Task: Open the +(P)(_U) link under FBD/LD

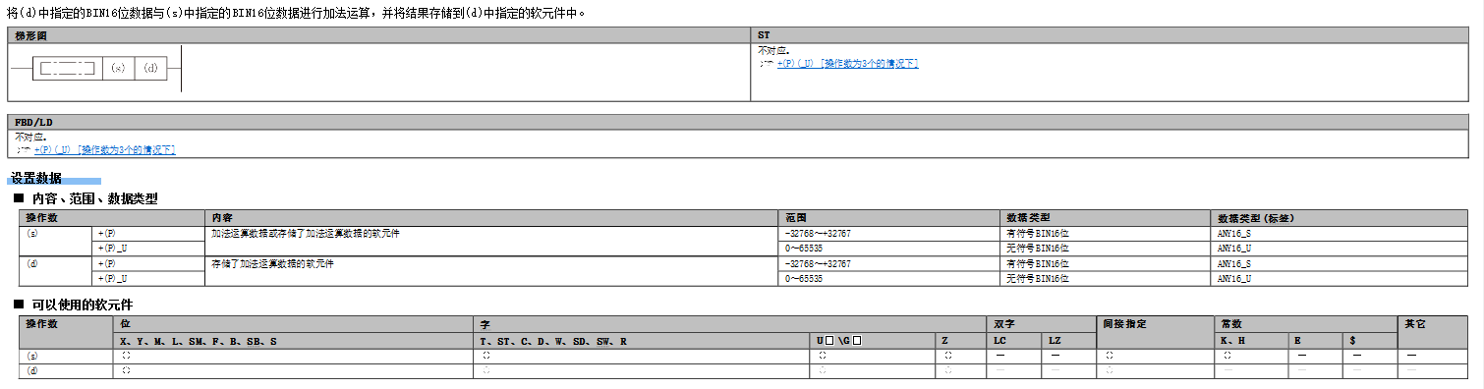Action: pos(104,149)
